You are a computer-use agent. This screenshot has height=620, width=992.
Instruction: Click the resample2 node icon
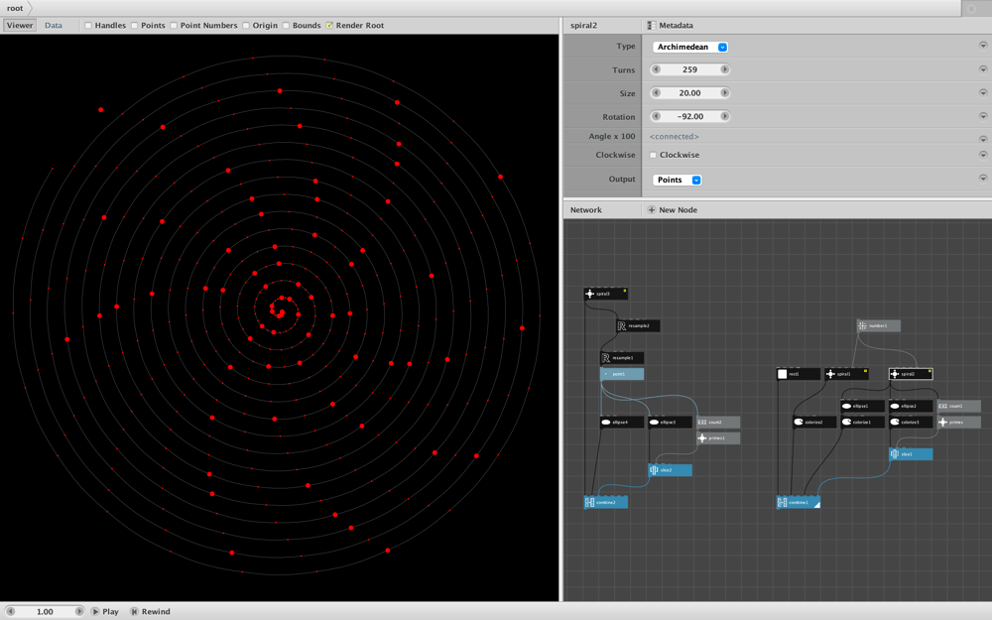[x=621, y=325]
